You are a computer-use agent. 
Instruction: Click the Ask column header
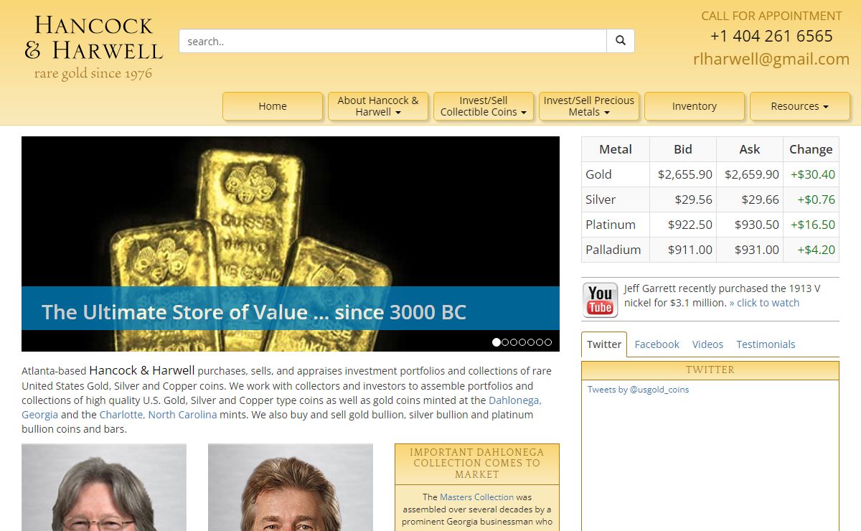750,149
